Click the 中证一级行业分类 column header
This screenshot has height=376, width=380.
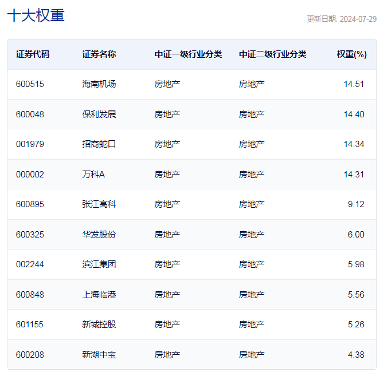(x=188, y=54)
